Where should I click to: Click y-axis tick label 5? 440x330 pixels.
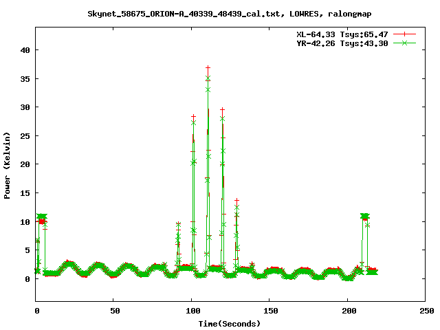[x=27, y=250]
